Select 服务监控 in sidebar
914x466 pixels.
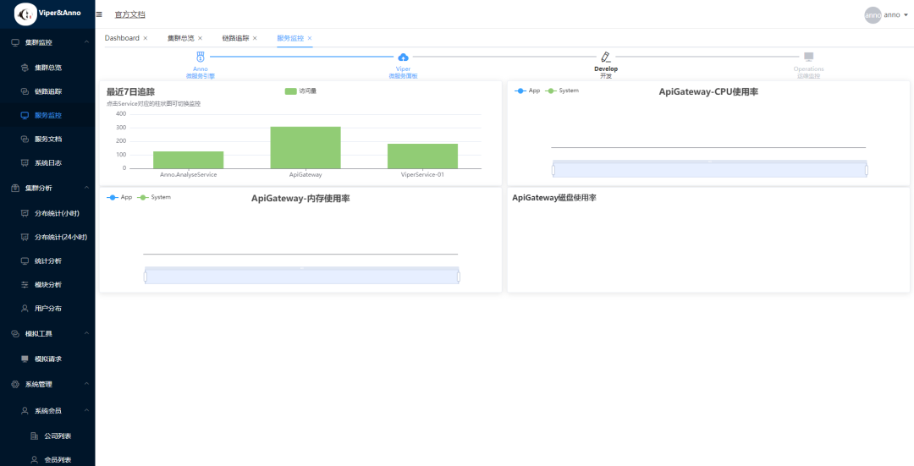pyautogui.click(x=47, y=115)
